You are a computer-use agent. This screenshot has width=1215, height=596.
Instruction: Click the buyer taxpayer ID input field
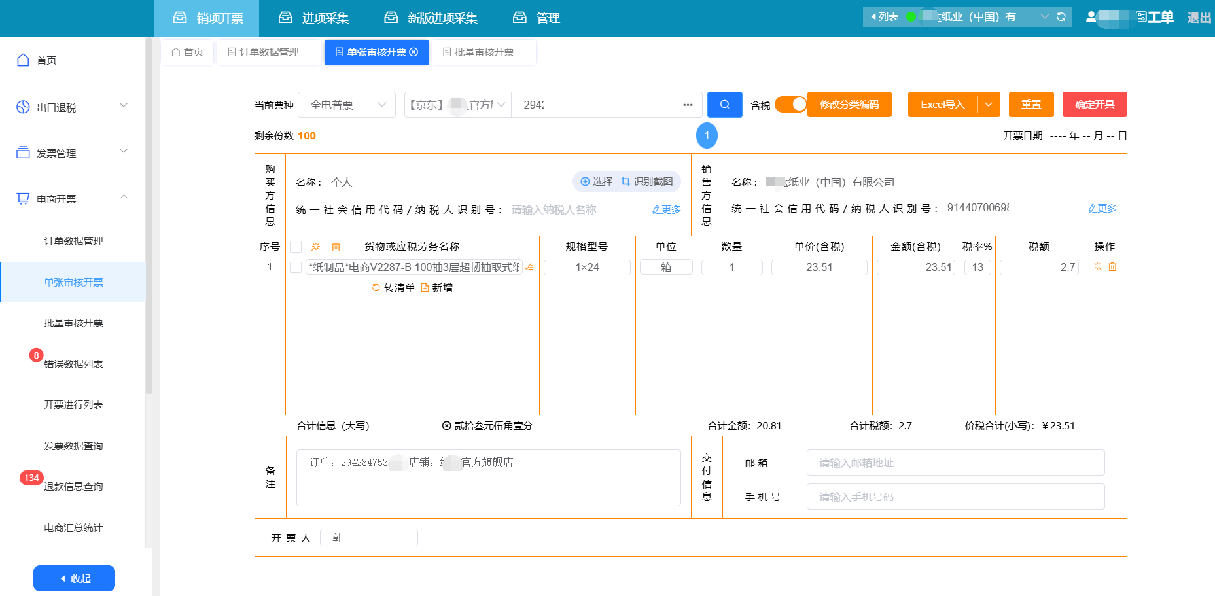pyautogui.click(x=577, y=209)
